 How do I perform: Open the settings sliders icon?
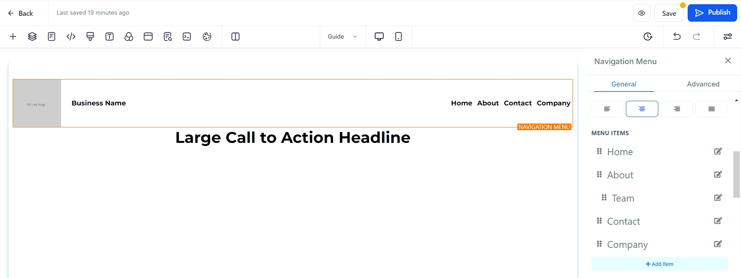tap(727, 37)
